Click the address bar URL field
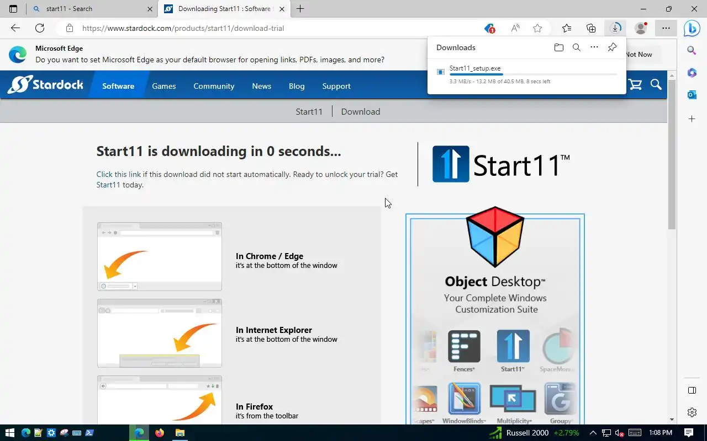This screenshot has width=707, height=441. [x=276, y=28]
